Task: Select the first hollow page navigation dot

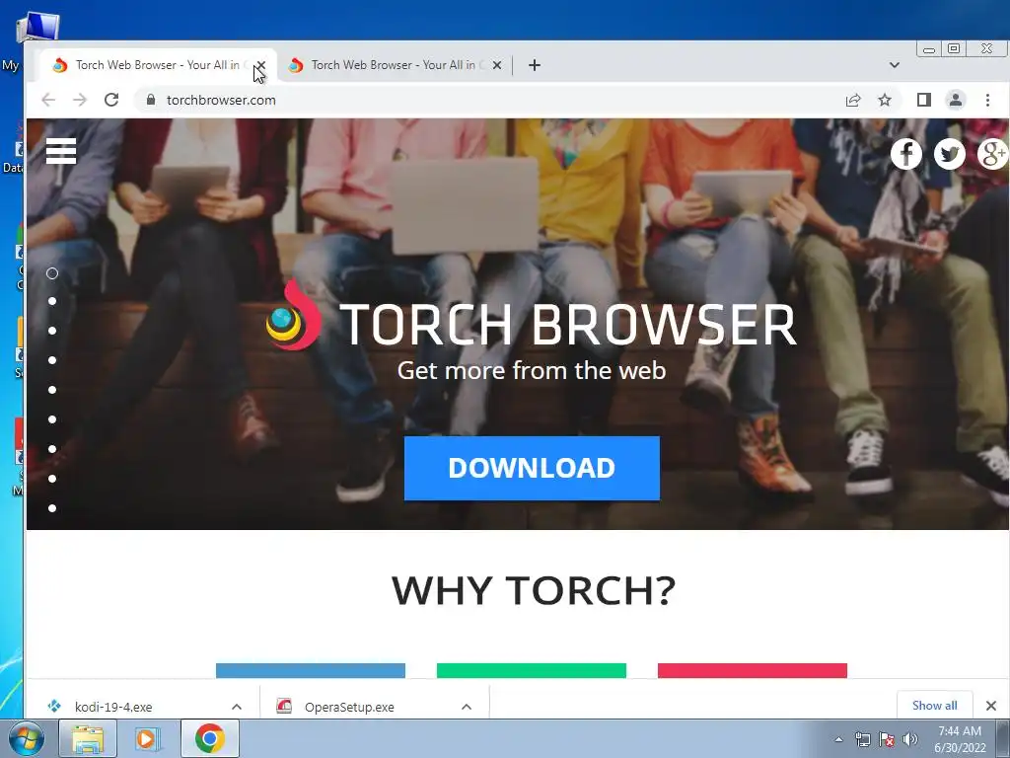Action: point(52,273)
